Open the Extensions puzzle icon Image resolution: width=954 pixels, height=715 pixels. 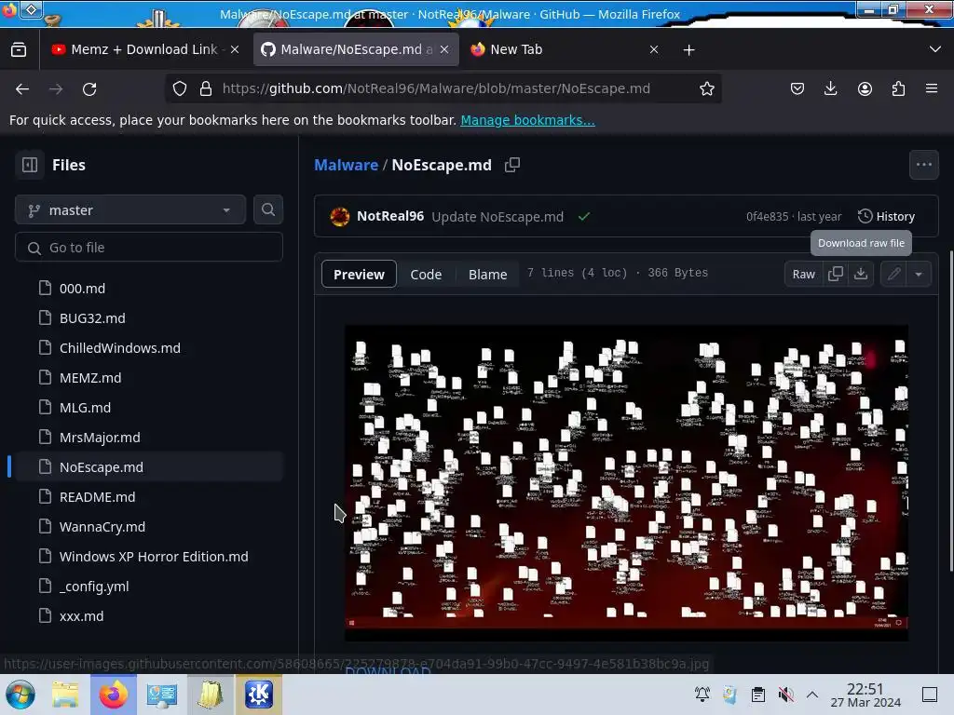coord(898,88)
